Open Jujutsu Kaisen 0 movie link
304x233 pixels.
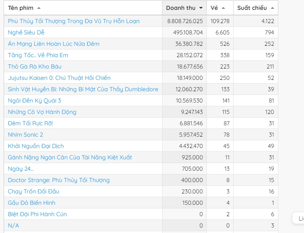[x=59, y=78]
